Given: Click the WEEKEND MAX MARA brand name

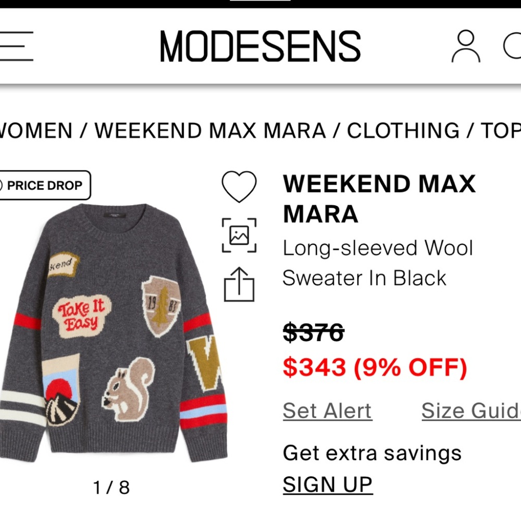Looking at the screenshot, I should coord(379,198).
